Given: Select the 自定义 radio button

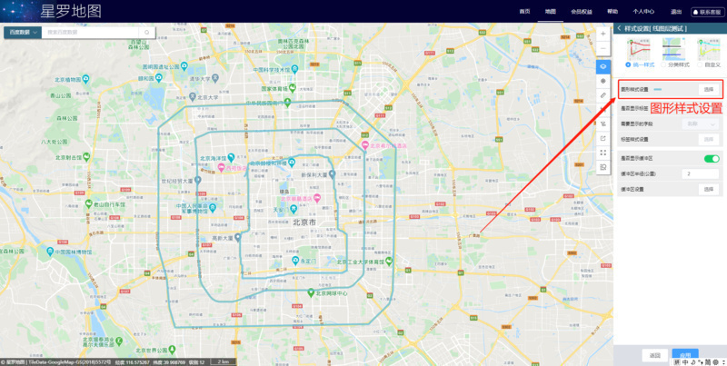Looking at the screenshot, I should tap(700, 64).
